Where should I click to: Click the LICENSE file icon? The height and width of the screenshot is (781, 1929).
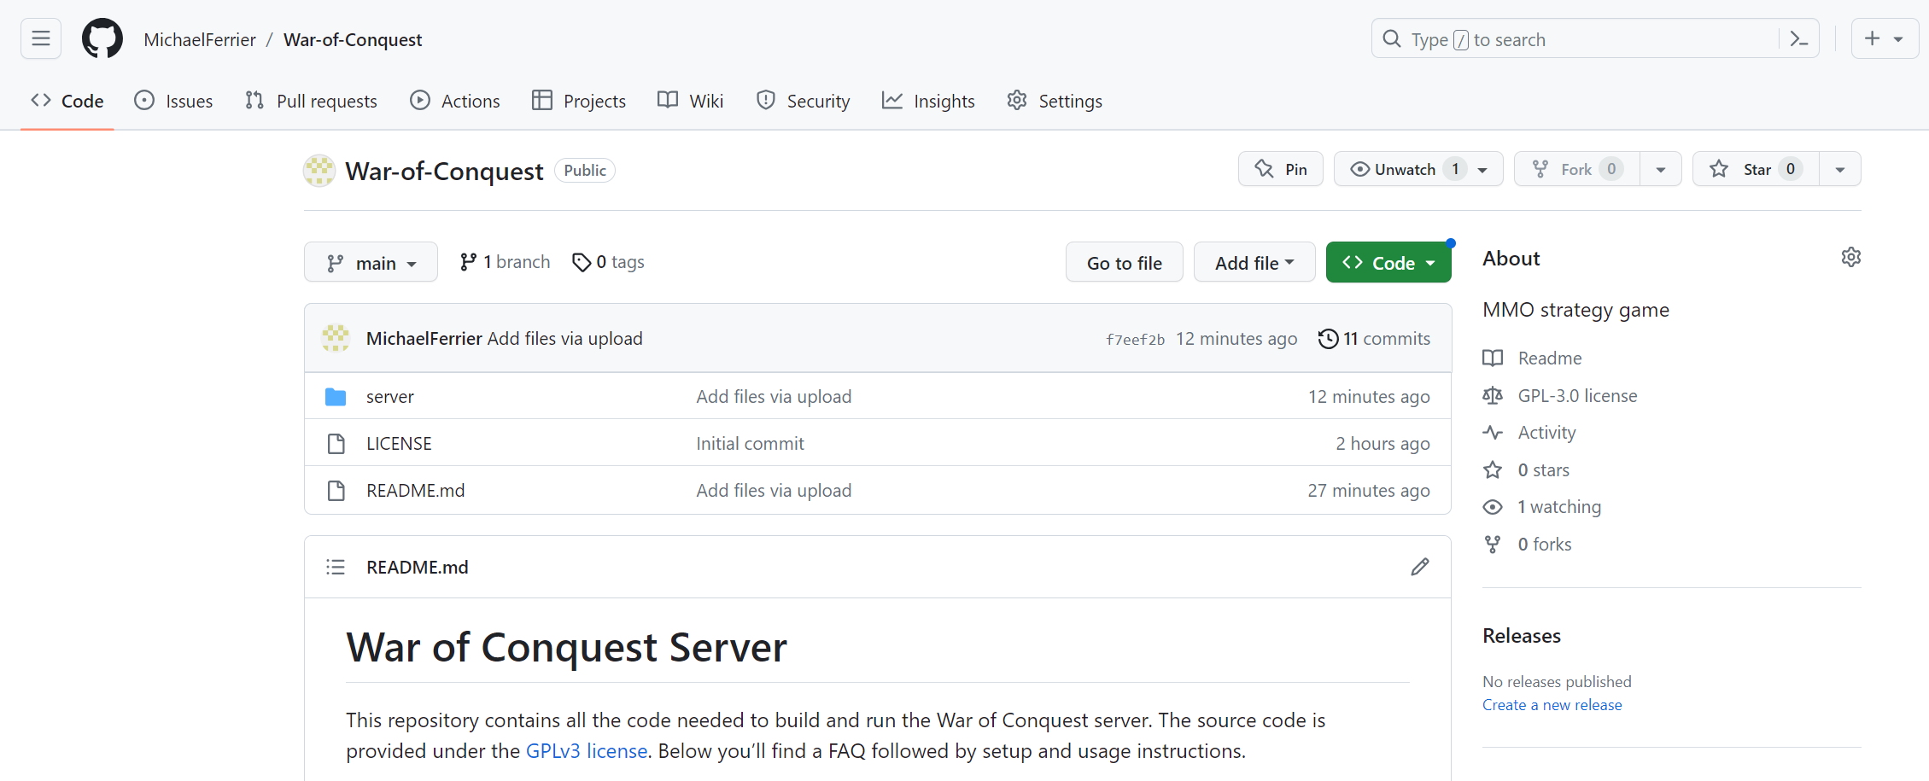336,444
